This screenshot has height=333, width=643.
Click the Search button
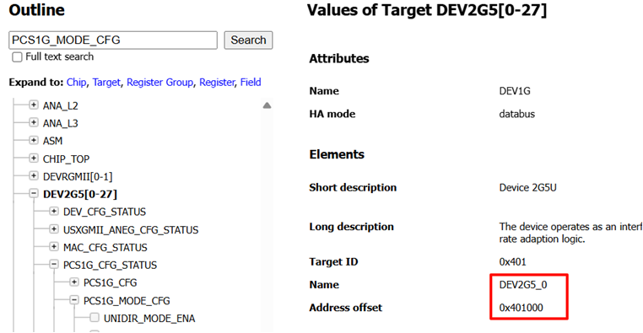coord(248,40)
